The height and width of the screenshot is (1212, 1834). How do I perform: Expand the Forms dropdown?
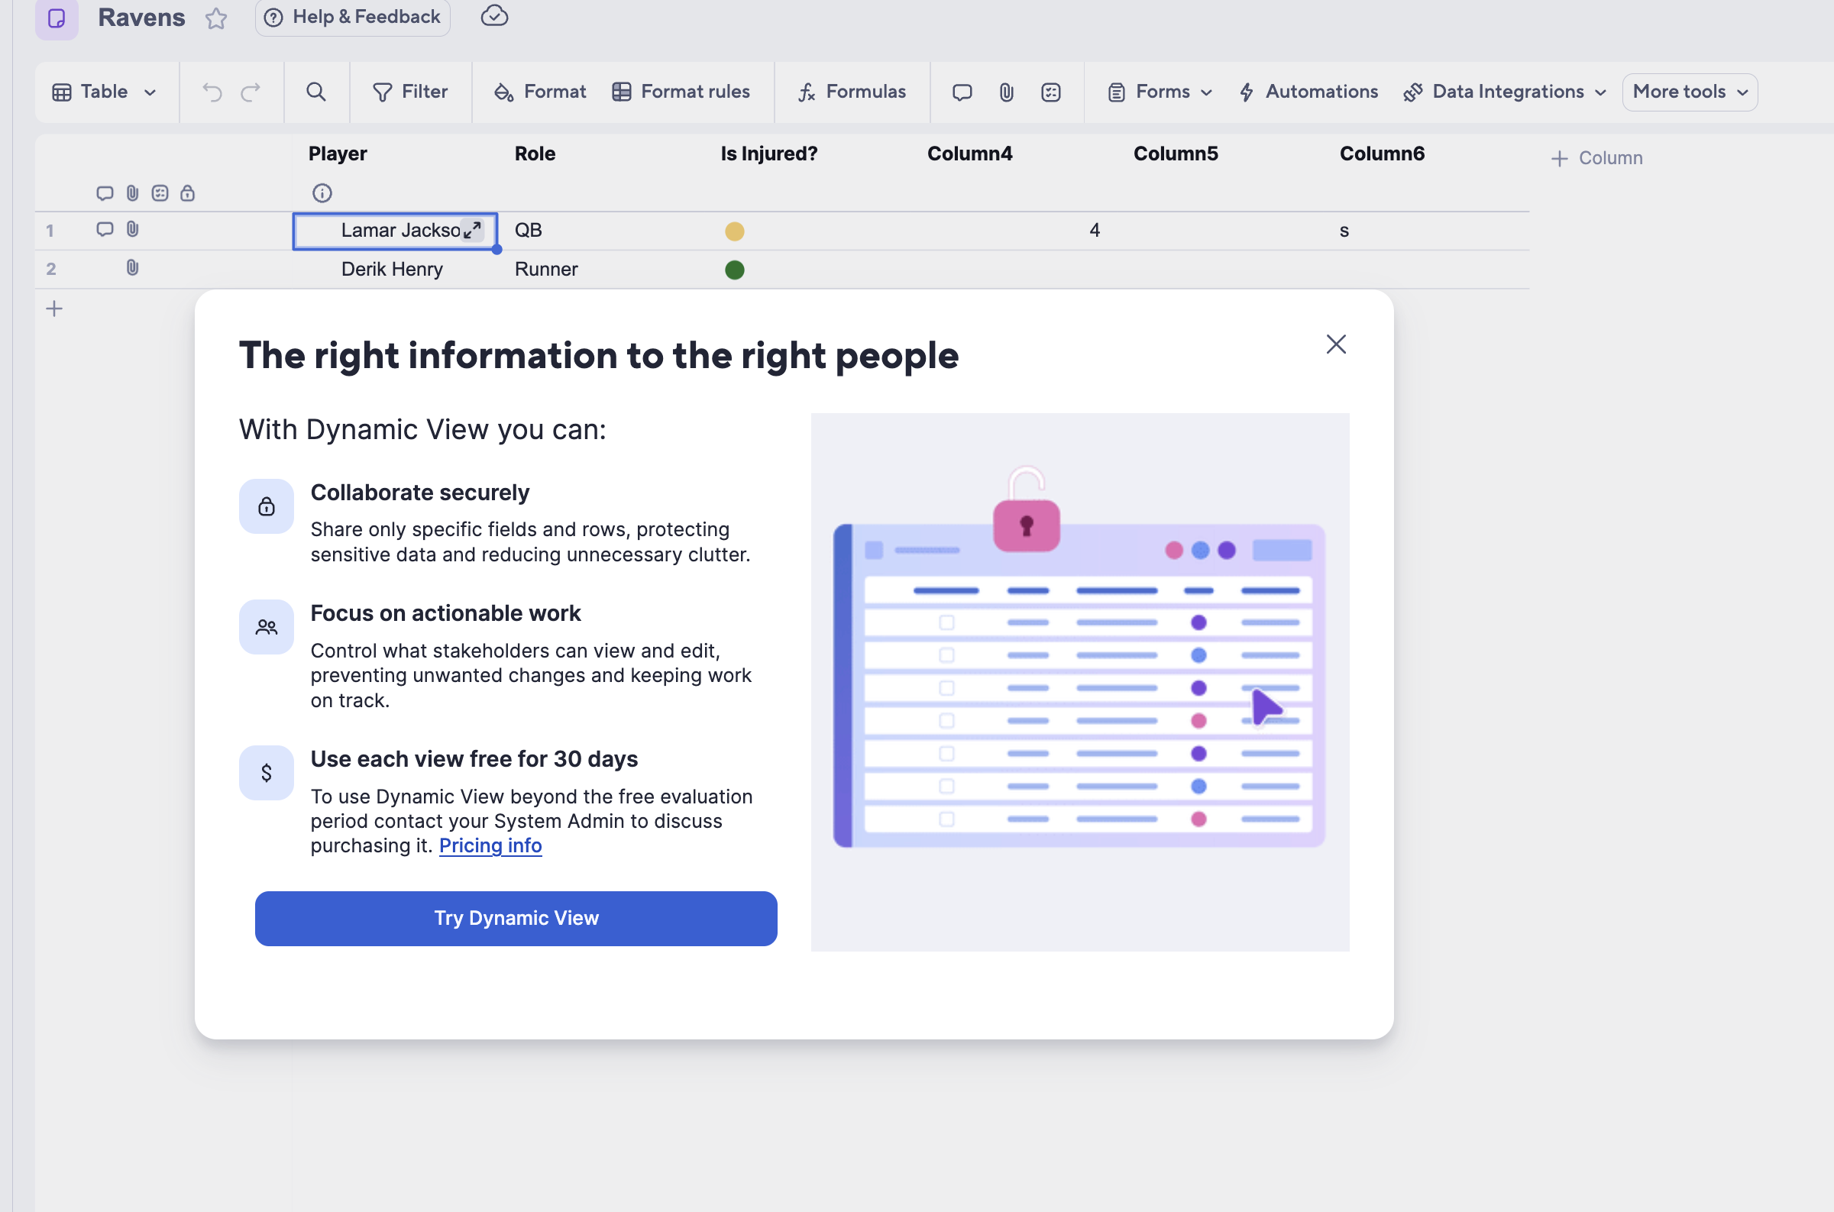tap(1160, 91)
